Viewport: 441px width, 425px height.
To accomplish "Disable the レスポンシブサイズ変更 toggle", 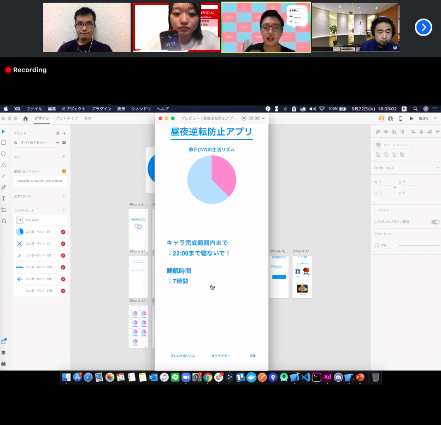I will [x=435, y=222].
